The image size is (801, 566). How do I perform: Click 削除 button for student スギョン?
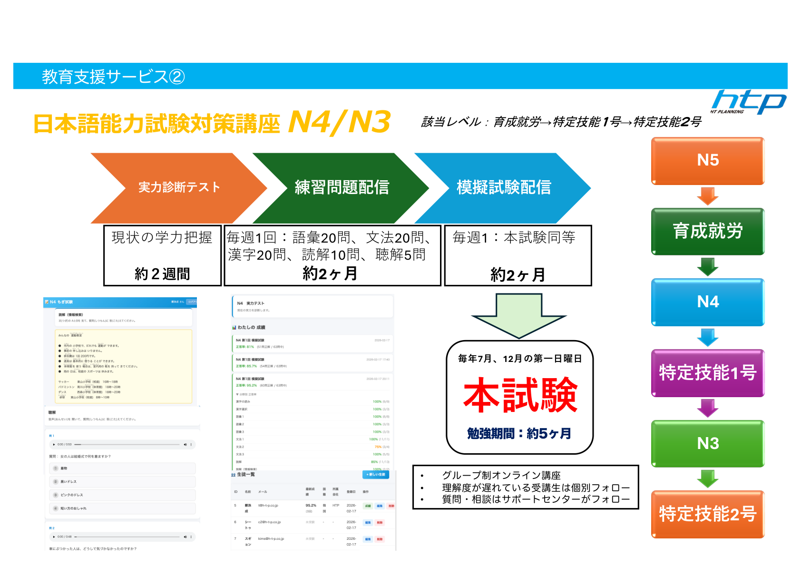pos(381,539)
